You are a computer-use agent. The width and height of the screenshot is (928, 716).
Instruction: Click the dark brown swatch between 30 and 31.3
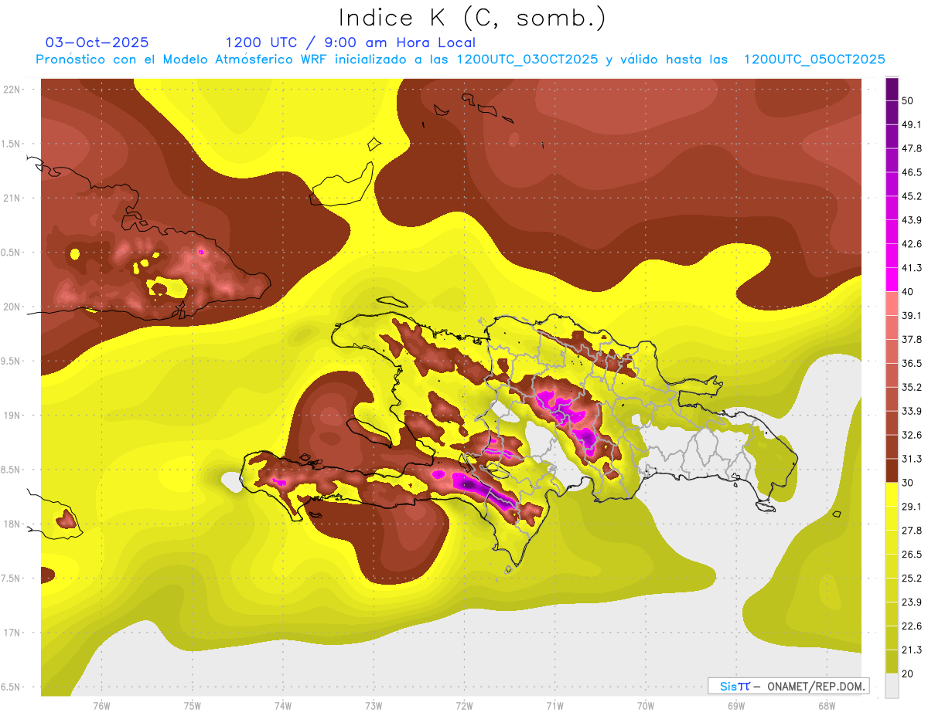[x=892, y=470]
